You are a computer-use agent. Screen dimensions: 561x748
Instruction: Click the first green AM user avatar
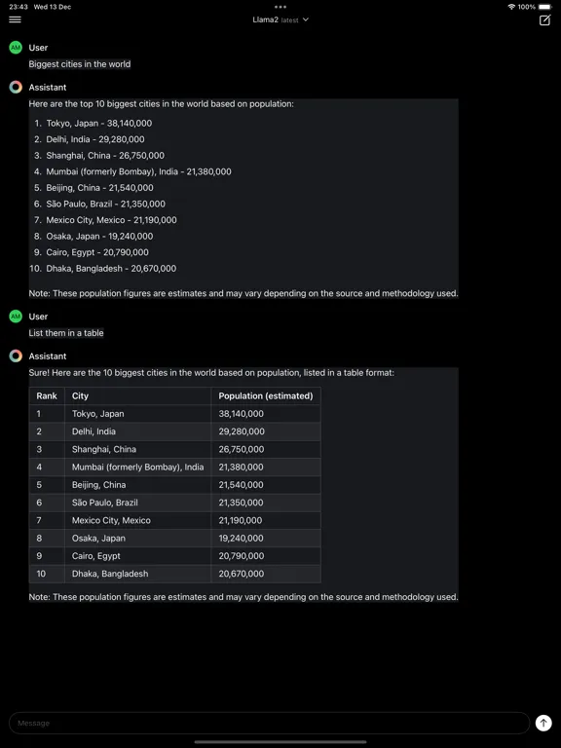(16, 47)
